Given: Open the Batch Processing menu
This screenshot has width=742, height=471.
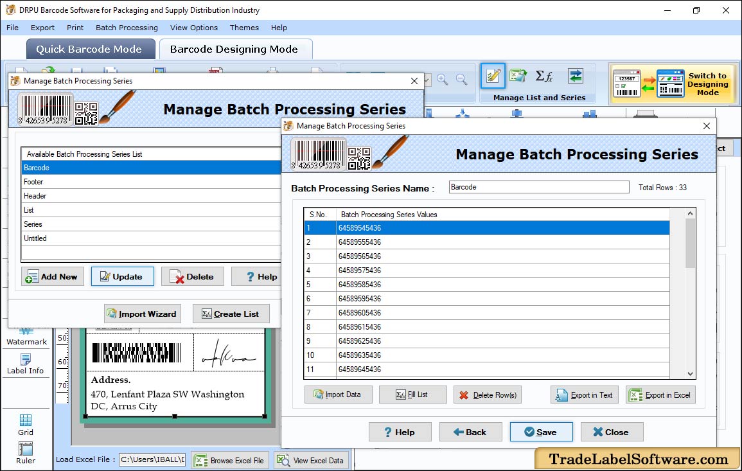Looking at the screenshot, I should (127, 28).
